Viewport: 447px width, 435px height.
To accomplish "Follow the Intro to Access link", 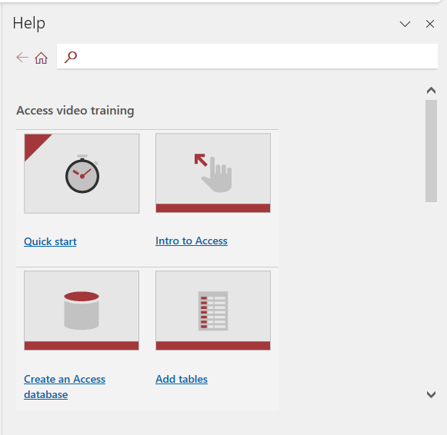I will [192, 241].
